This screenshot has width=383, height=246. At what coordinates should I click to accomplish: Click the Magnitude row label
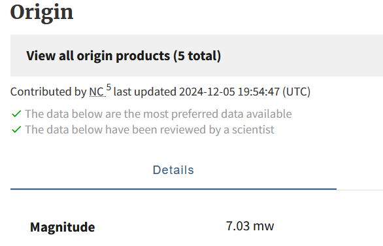tap(63, 227)
